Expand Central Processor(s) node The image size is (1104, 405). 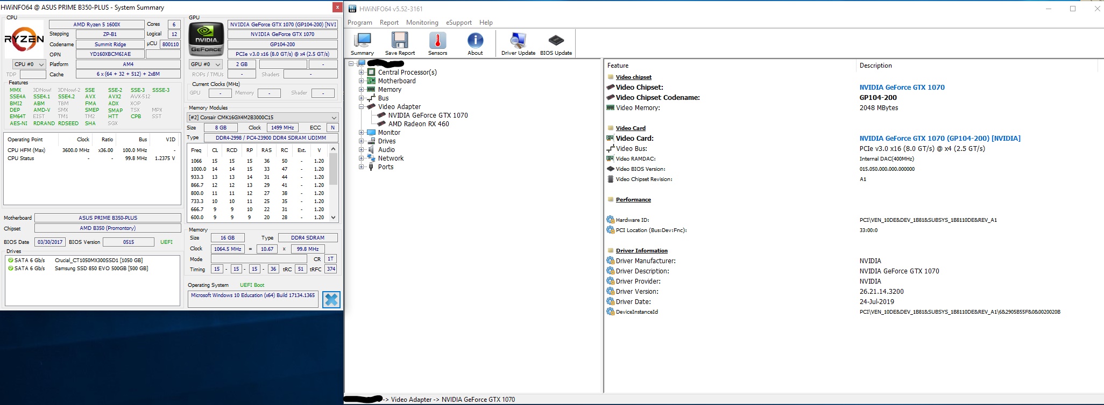[362, 72]
